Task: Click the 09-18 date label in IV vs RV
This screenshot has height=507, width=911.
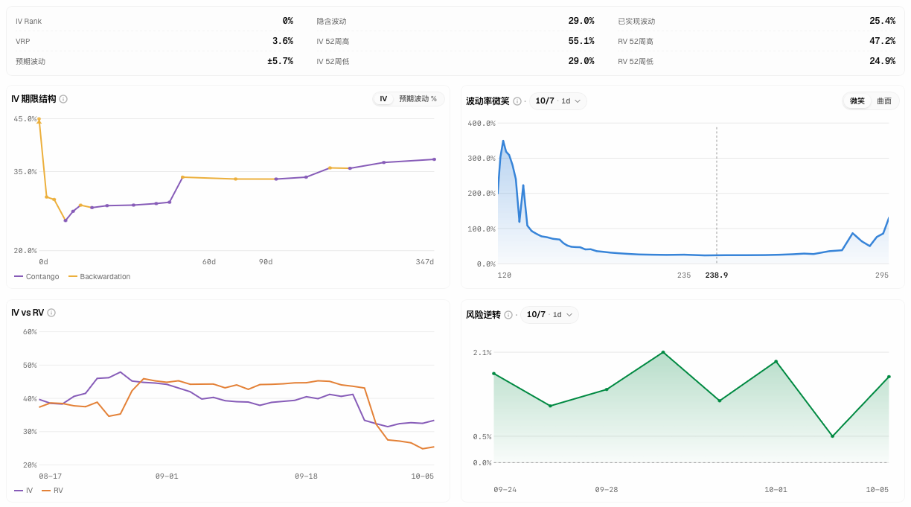Action: click(x=306, y=476)
